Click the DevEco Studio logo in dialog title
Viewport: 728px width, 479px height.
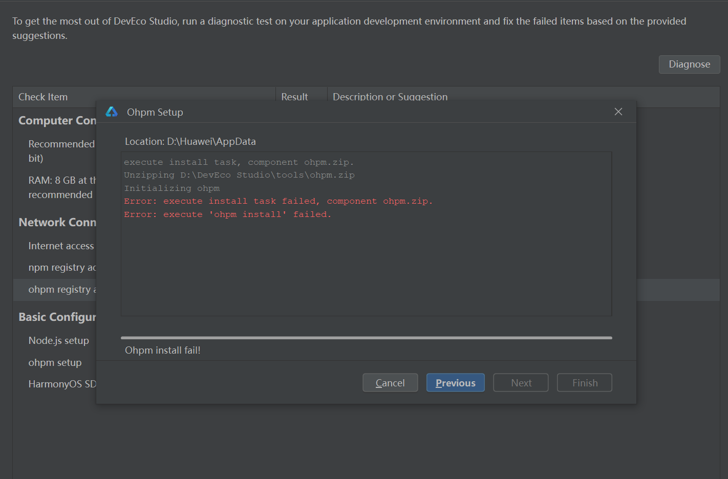click(x=112, y=112)
